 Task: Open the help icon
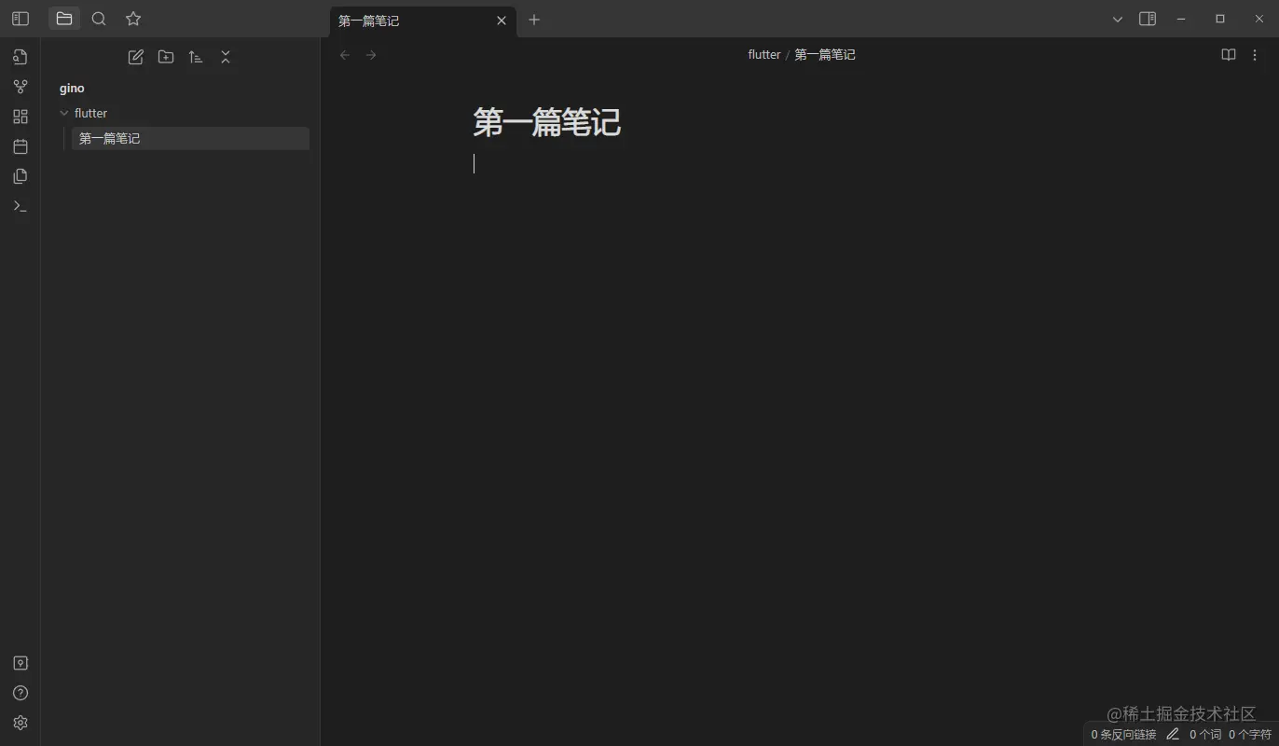click(x=21, y=693)
